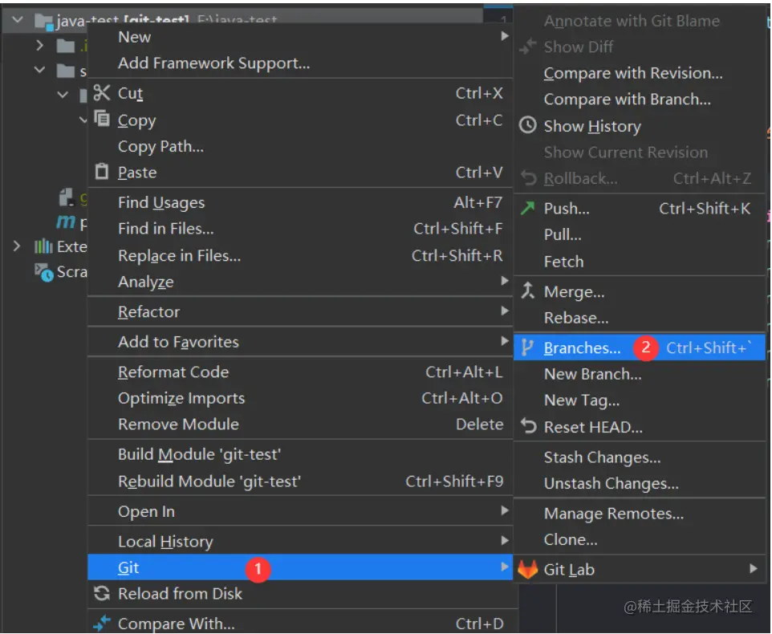Choose Add Framework Support
Image resolution: width=772 pixels, height=634 pixels.
click(x=300, y=63)
